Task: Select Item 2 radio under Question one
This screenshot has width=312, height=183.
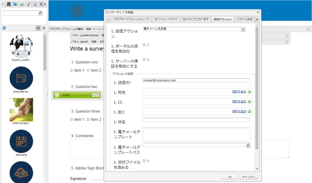Action: click(88, 70)
